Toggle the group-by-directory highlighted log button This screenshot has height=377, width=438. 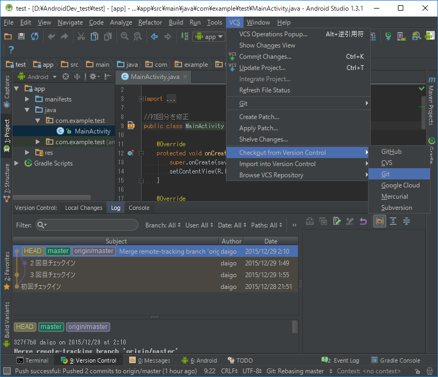click(x=380, y=222)
